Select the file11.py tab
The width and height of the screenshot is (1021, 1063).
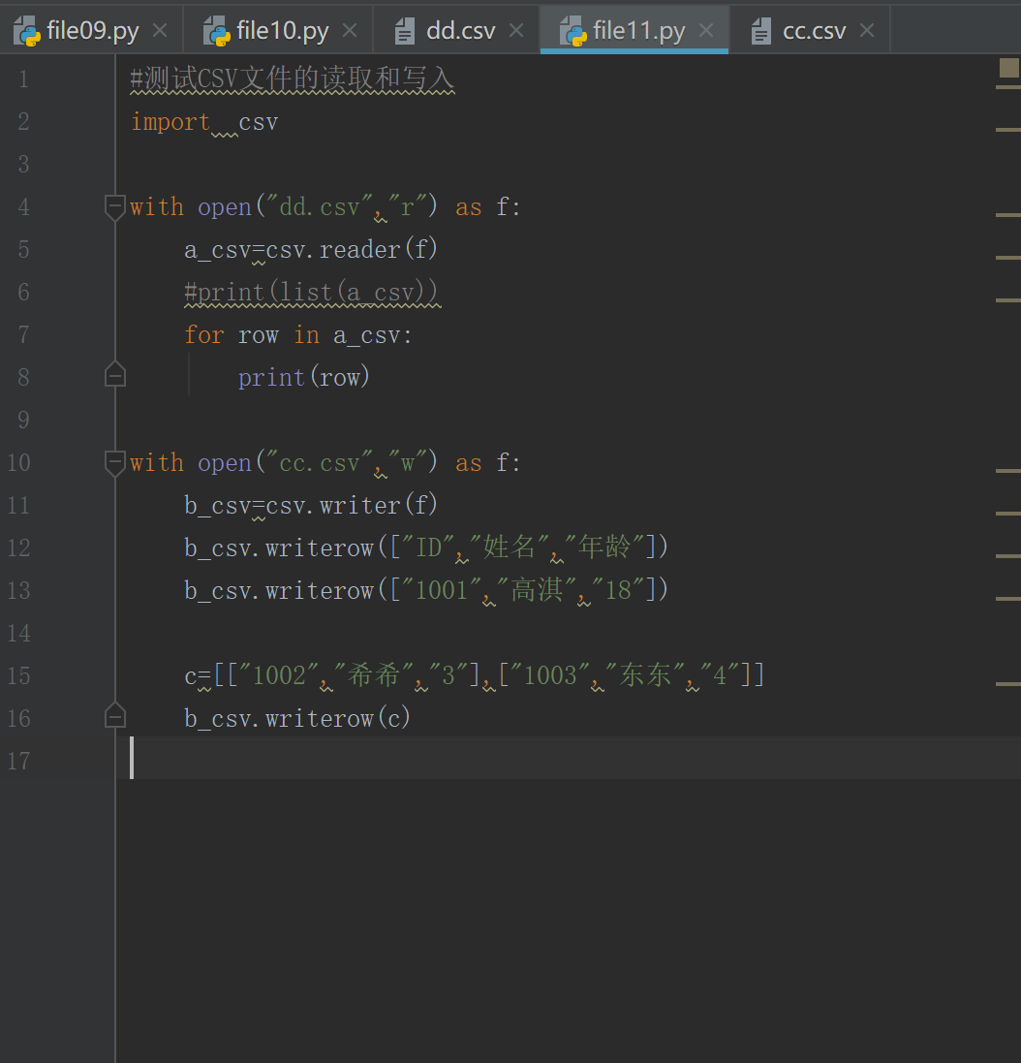(634, 30)
